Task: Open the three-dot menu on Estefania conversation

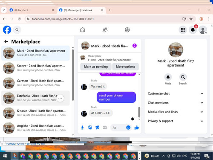Action: coord(60,98)
